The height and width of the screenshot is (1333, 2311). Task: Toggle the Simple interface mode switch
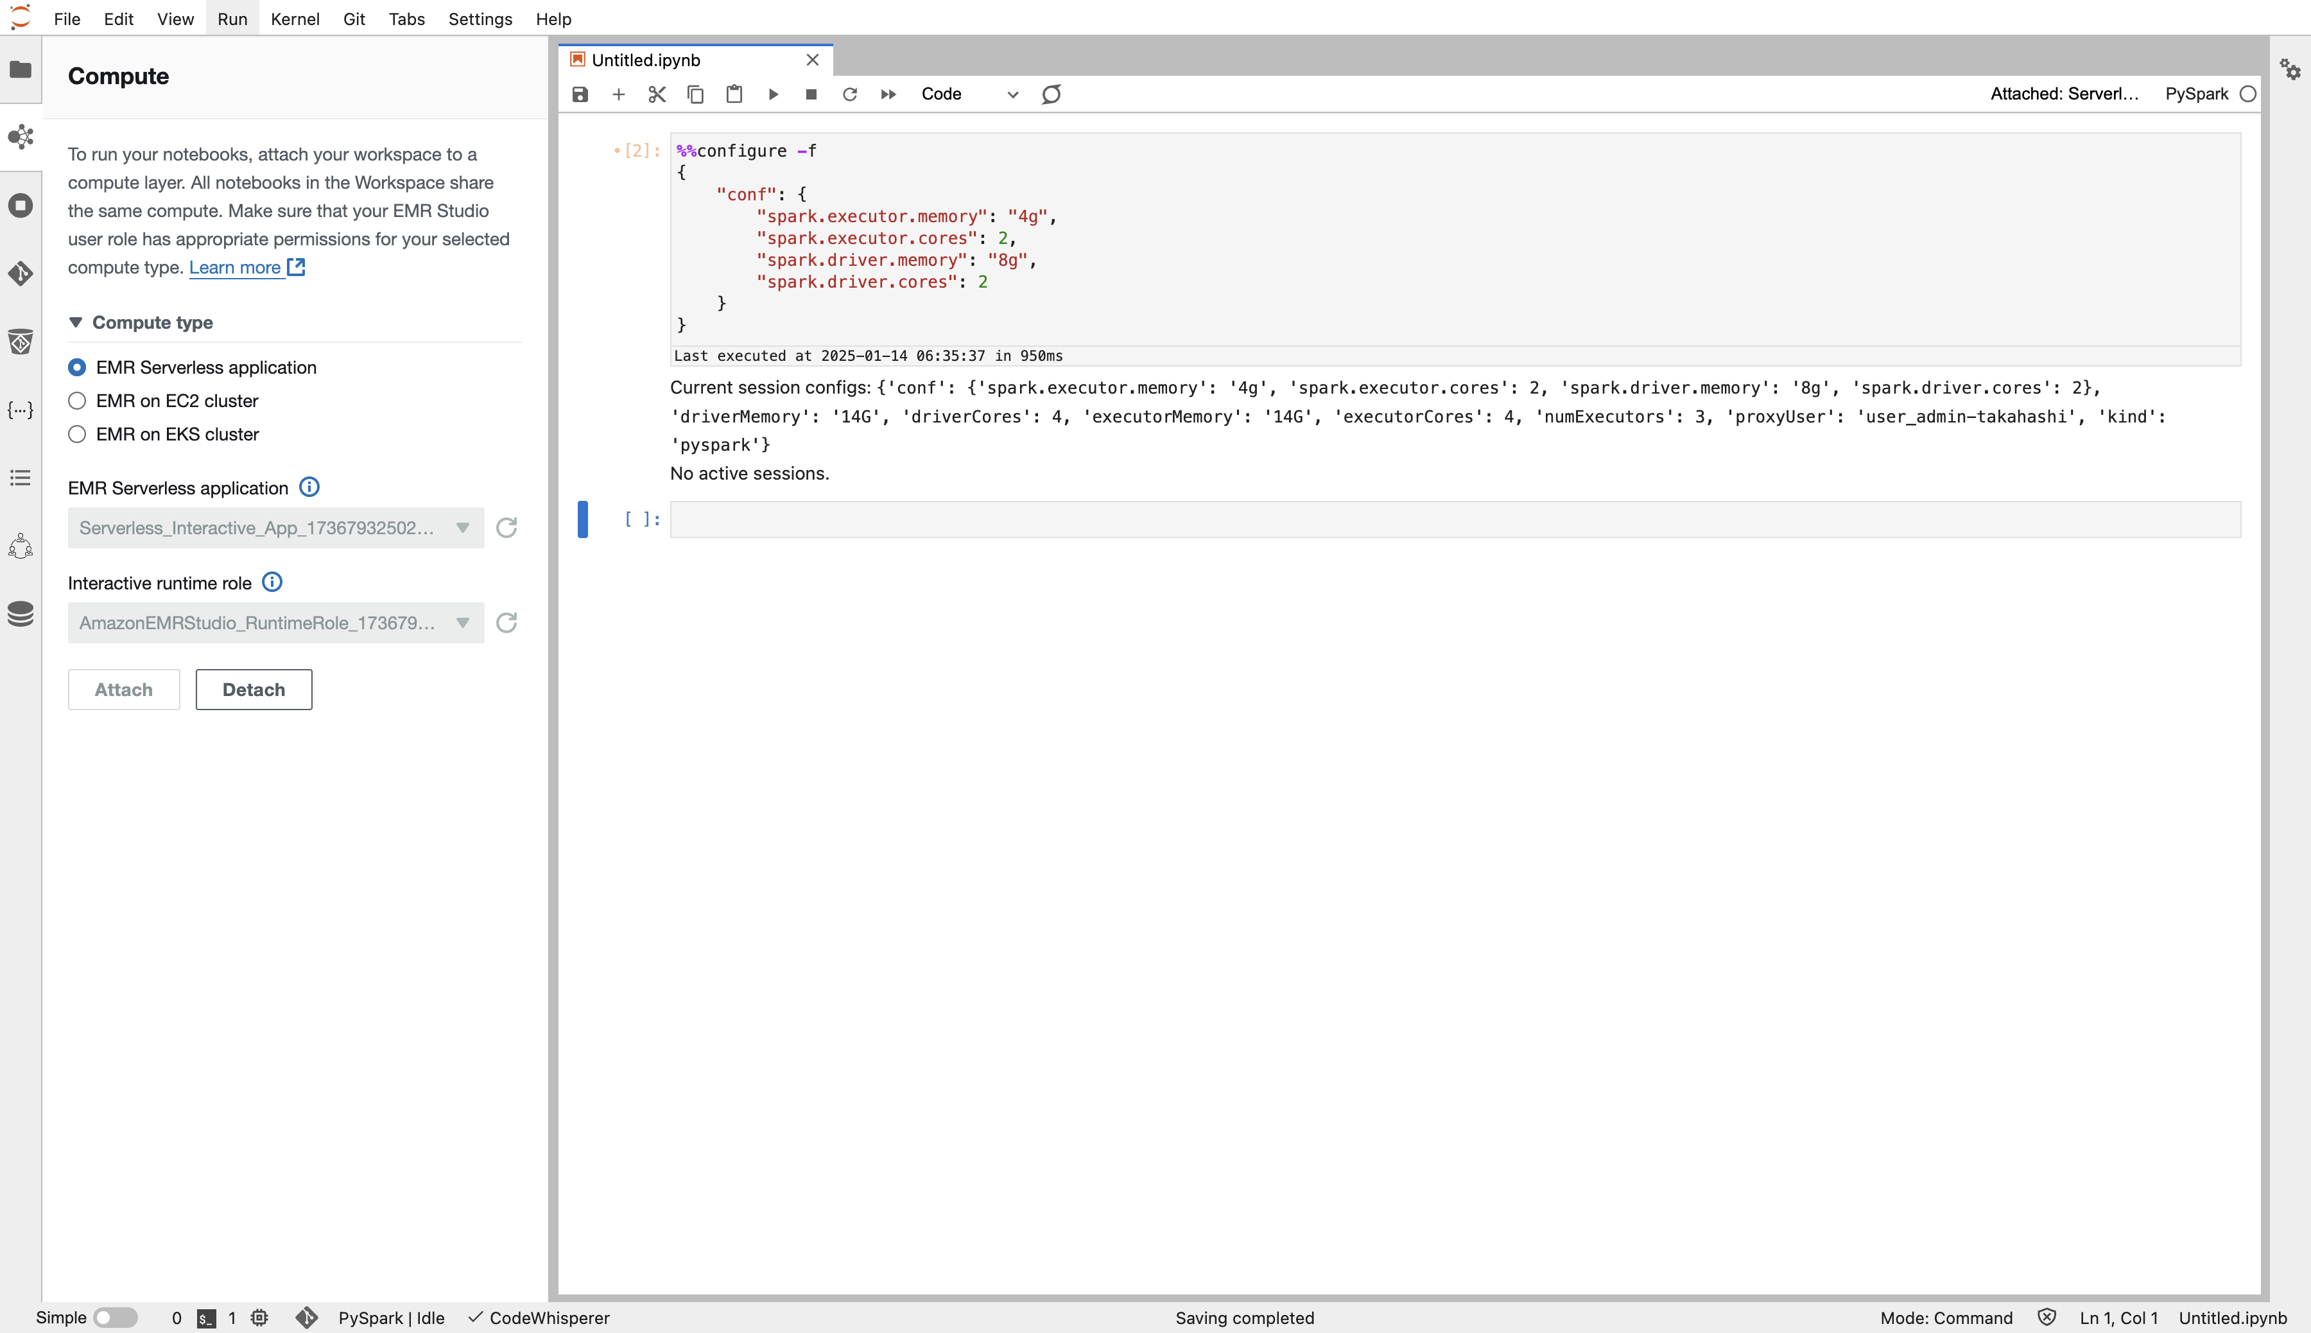[116, 1318]
